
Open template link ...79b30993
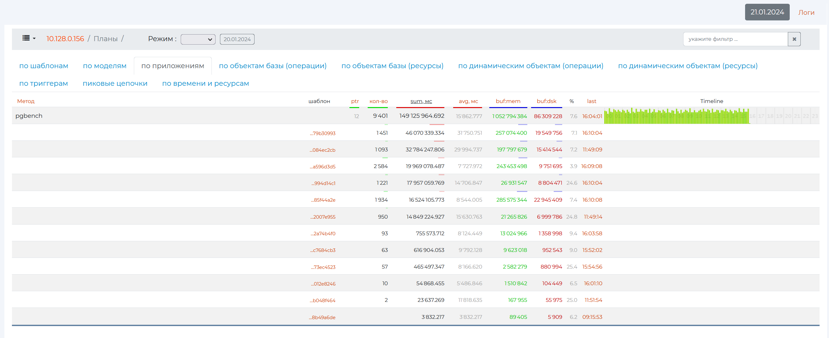(x=322, y=134)
